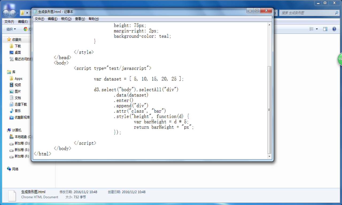Open the 编辑(E) menu in Explorer window
Viewport: 342px width, 205px height.
(x=23, y=22)
